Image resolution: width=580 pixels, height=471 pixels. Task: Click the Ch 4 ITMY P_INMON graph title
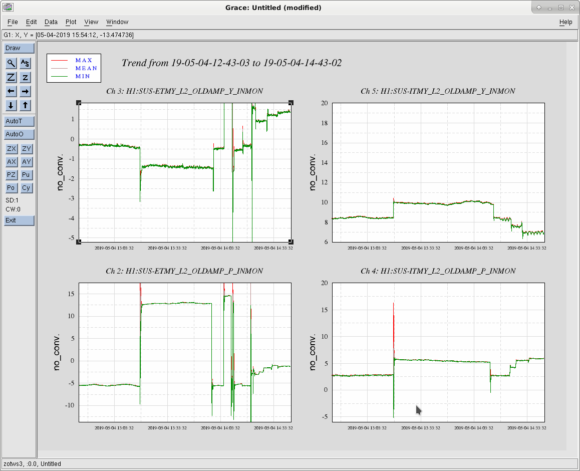point(438,271)
